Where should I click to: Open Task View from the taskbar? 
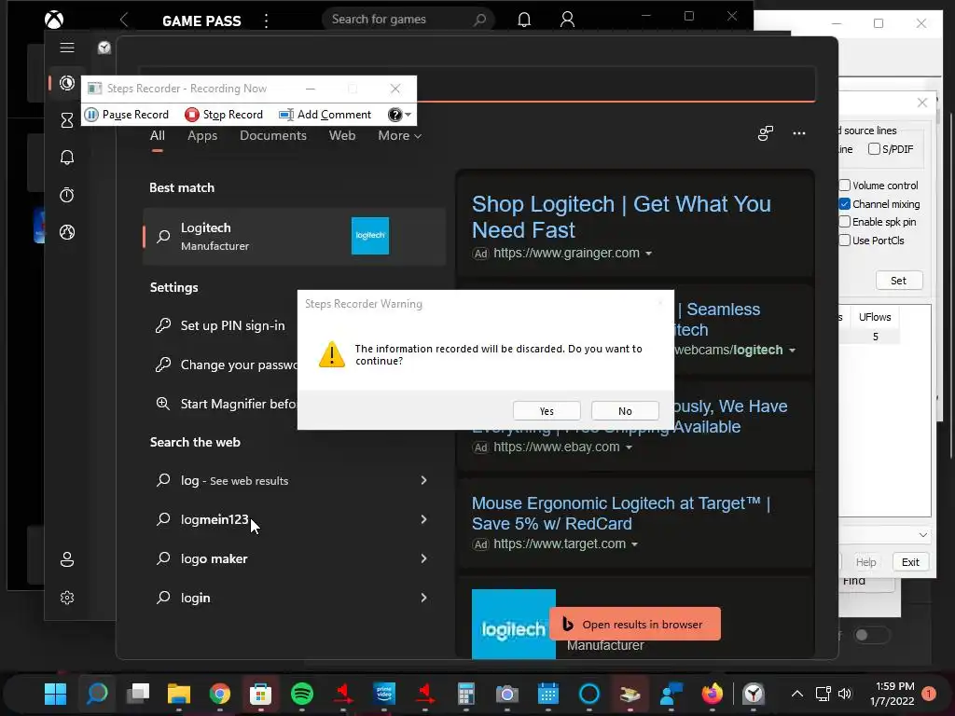tap(138, 694)
